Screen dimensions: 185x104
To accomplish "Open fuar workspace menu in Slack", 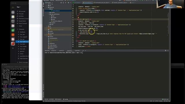I will [18, 7].
